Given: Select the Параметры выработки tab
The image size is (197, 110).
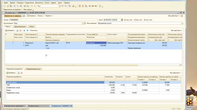Looking at the screenshot, I should click(x=14, y=69).
